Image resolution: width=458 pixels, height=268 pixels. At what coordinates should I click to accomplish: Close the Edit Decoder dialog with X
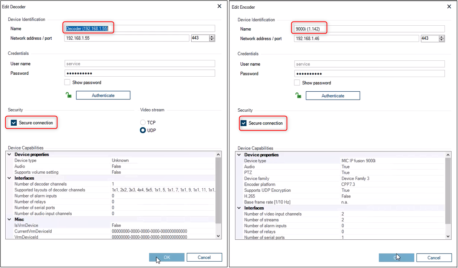point(220,6)
